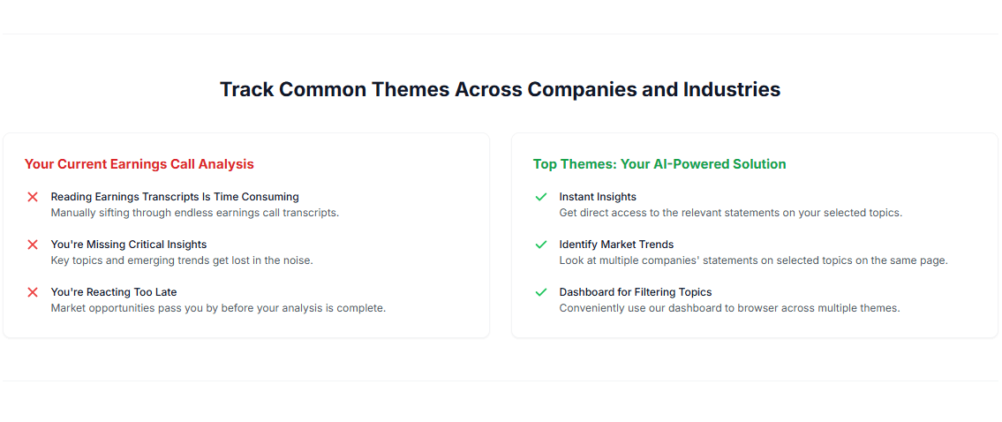The height and width of the screenshot is (422, 1002).
Task: Click the Get direct access to statements description
Action: 730,213
